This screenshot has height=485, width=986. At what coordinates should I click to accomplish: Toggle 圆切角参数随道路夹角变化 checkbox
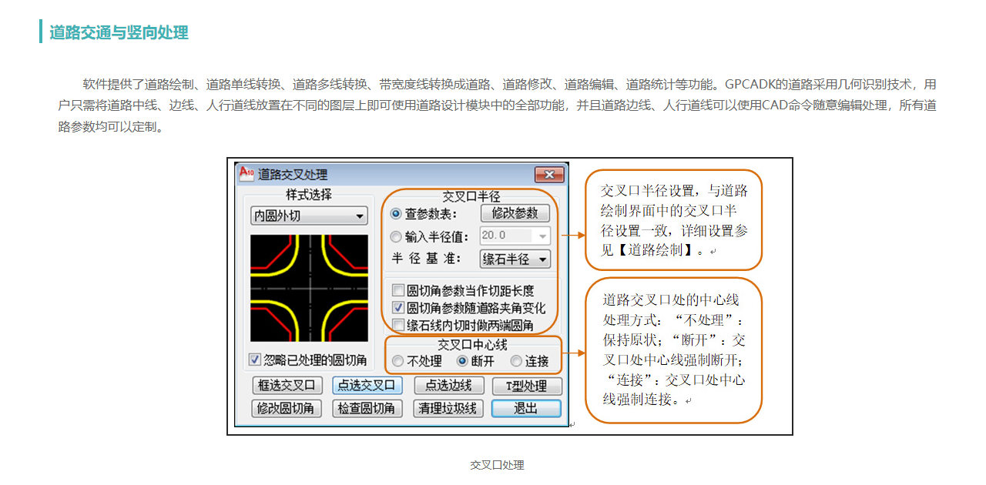tap(397, 308)
